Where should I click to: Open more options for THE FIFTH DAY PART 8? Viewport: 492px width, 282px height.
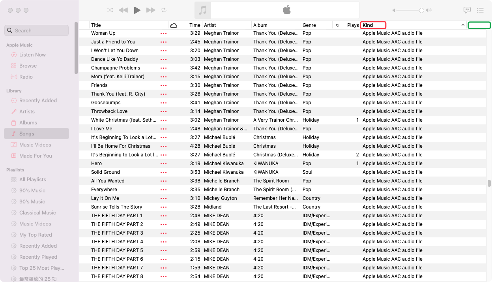click(x=163, y=276)
